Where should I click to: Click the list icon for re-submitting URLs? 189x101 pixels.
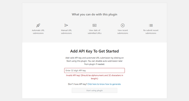pos(151,25)
